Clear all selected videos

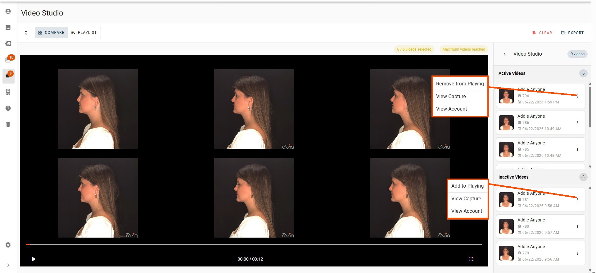coord(542,33)
